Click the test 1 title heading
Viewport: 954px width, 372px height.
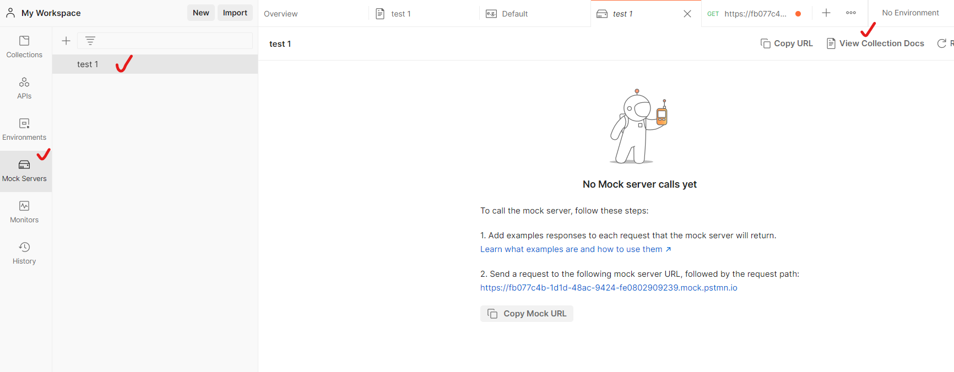(280, 44)
